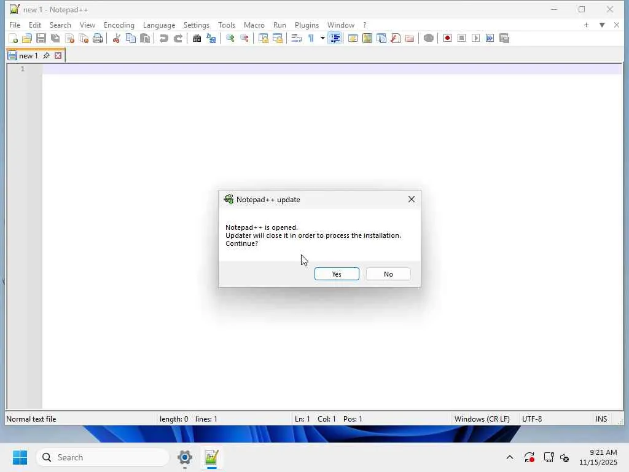Click the Save All toolbar icon
629x472 pixels.
[55, 39]
